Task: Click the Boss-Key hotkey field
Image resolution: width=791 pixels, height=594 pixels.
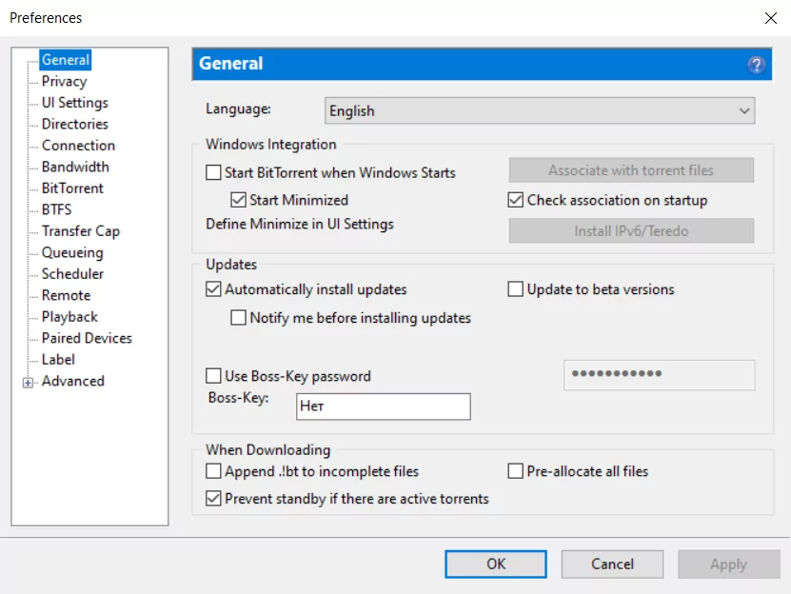Action: point(384,406)
